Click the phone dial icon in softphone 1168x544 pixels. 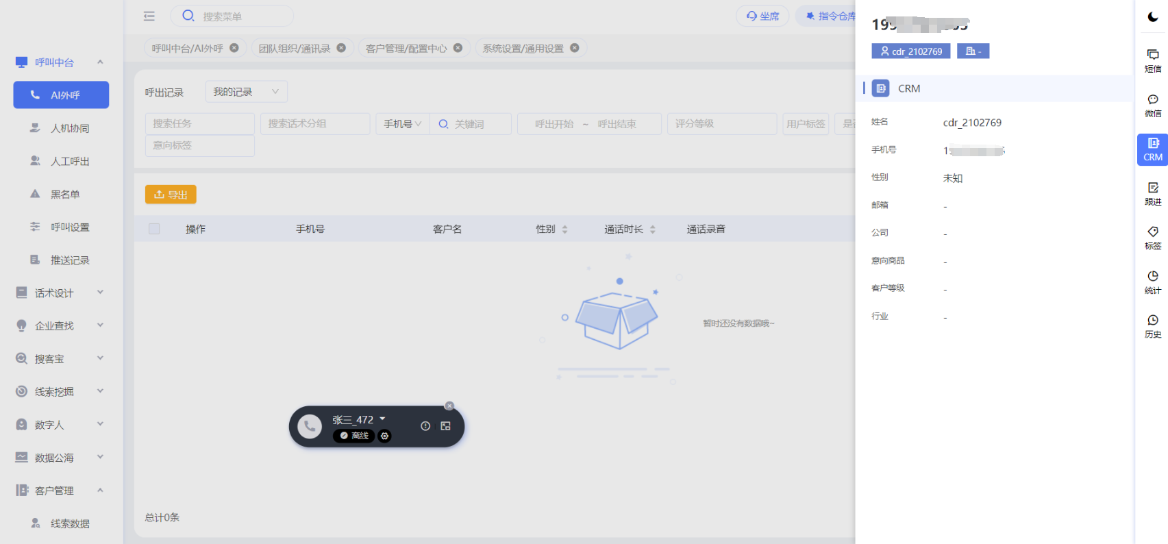pyautogui.click(x=310, y=426)
